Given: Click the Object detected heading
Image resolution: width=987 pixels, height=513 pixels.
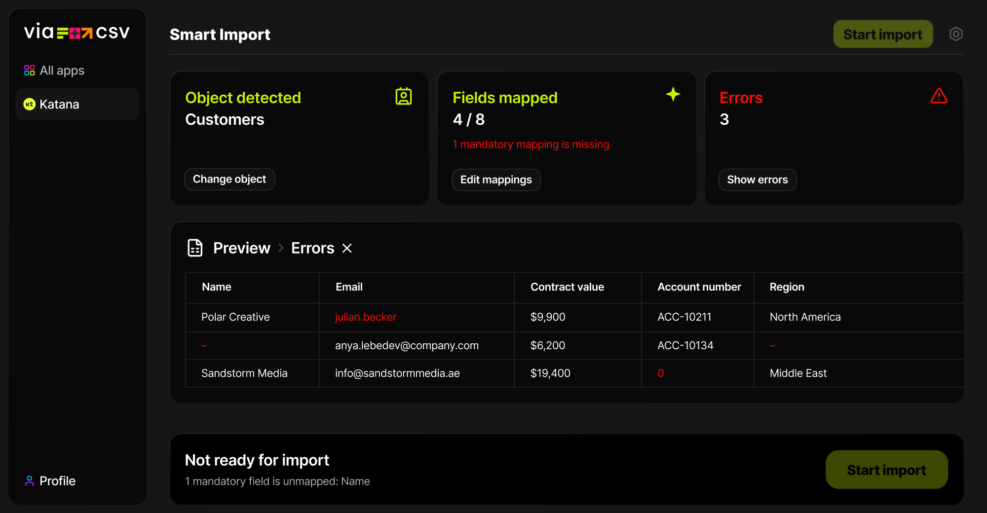Looking at the screenshot, I should (x=243, y=98).
